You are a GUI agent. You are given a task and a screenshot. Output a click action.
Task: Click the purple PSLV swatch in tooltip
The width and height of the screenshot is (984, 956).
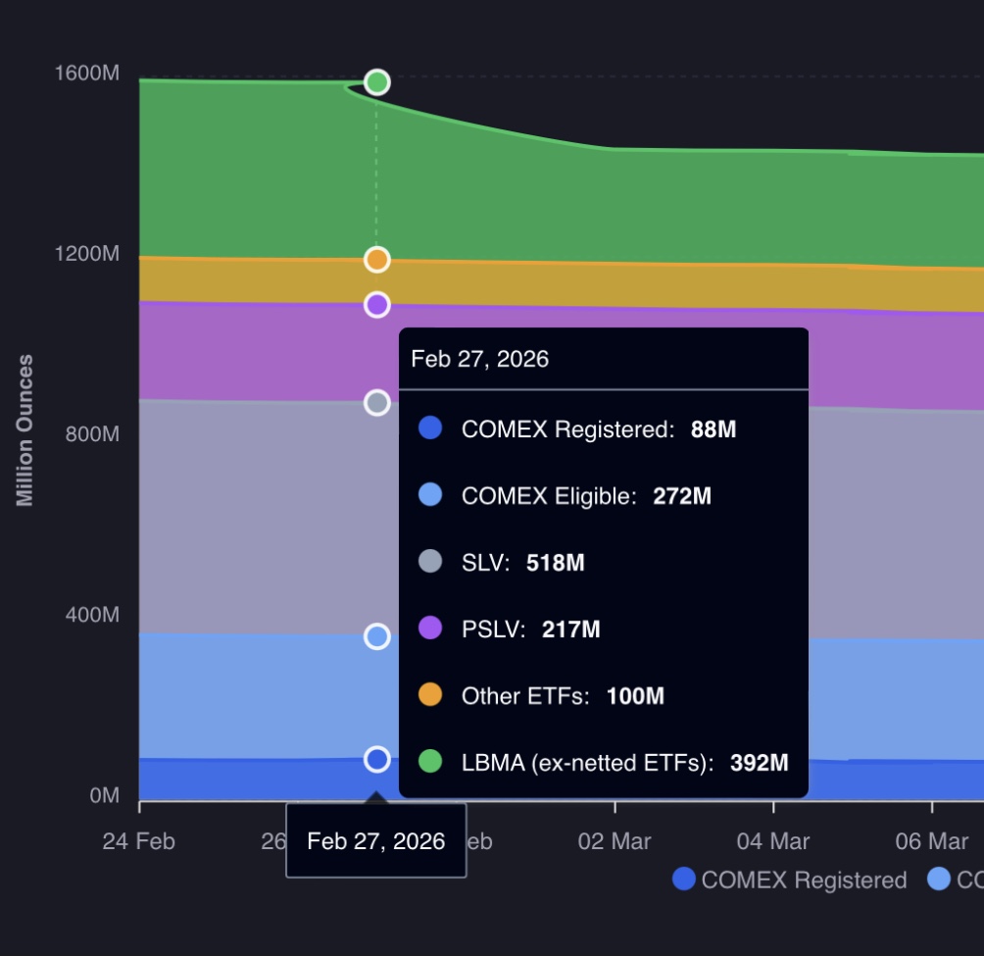430,629
